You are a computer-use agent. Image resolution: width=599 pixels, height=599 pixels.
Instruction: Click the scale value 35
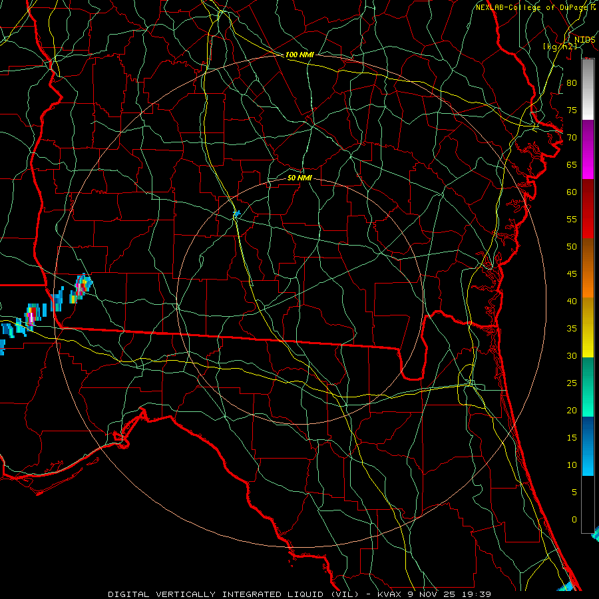coord(572,329)
